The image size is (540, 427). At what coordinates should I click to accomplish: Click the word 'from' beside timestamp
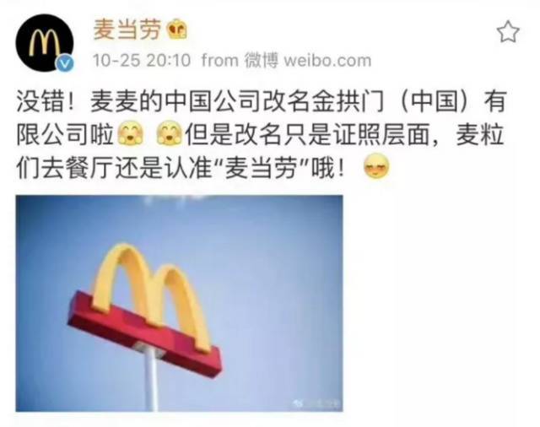tap(220, 60)
